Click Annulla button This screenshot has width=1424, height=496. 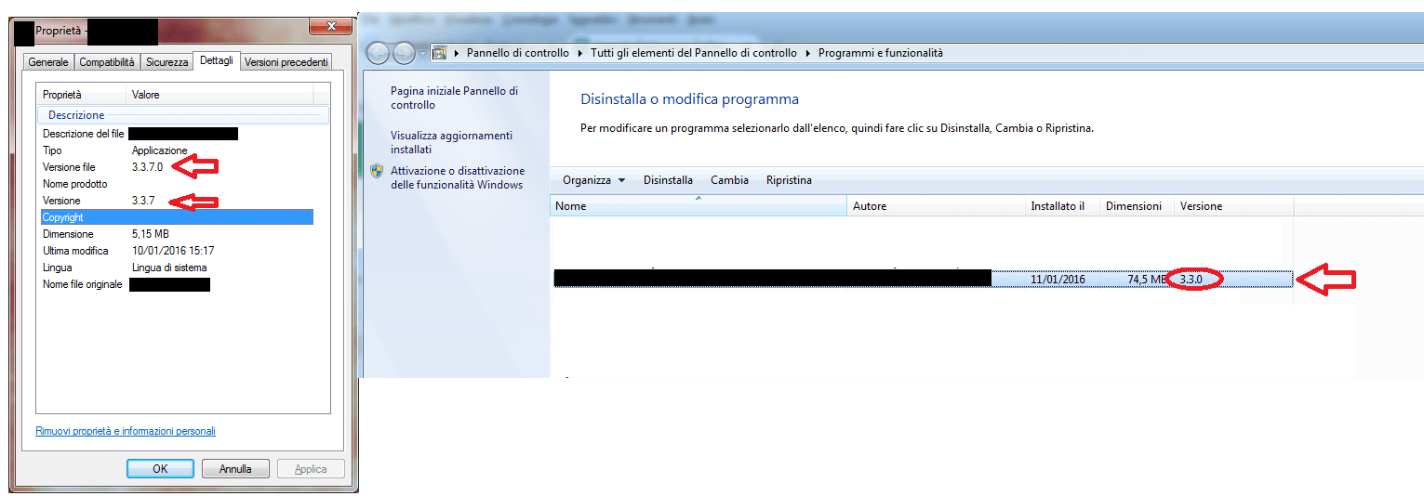tap(235, 469)
